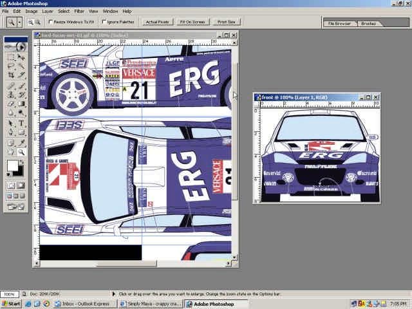
Task: Click the foreground color swatch
Action: [12, 165]
